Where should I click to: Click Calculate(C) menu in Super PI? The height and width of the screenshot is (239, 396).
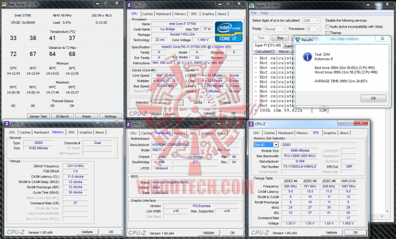tap(265, 52)
